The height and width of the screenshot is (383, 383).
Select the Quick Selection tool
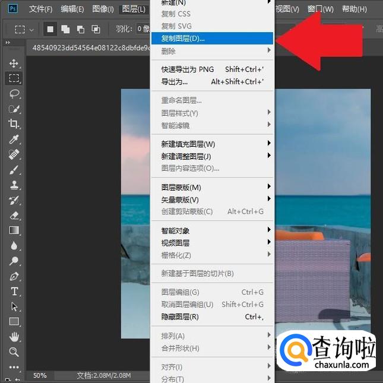point(14,109)
